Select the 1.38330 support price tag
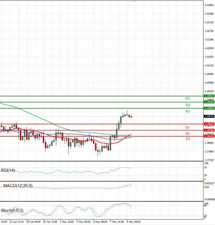Image resolution: width=215 pixels, height=225 pixels. (209, 136)
